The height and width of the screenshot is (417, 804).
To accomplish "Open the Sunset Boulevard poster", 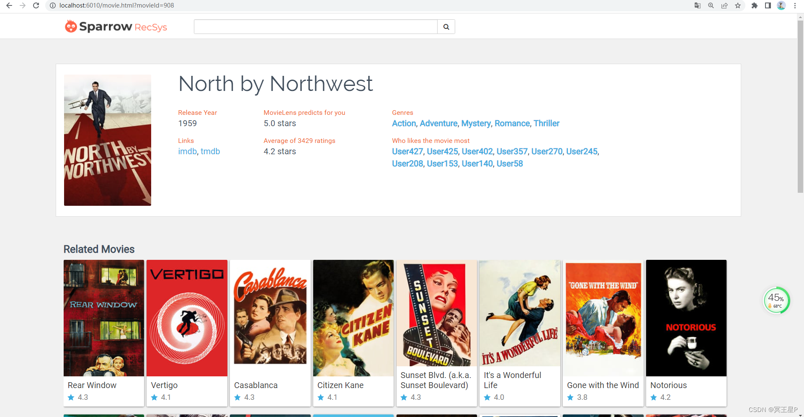I will (437, 313).
